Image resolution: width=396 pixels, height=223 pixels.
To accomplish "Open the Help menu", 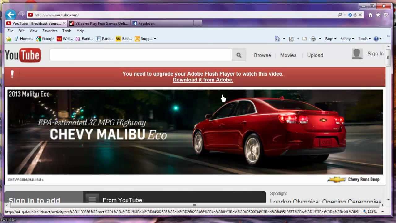I will point(80,31).
